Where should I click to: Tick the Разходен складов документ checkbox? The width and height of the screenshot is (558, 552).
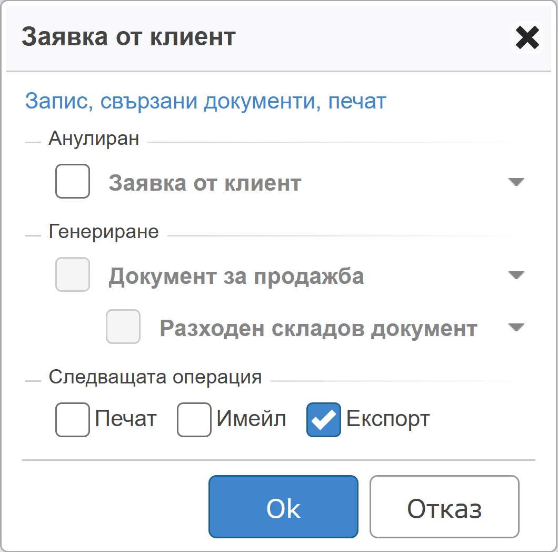[x=124, y=327]
